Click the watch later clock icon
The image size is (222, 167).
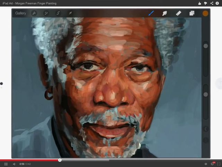(x=206, y=164)
